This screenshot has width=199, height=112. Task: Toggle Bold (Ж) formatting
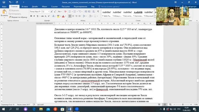(31, 16)
